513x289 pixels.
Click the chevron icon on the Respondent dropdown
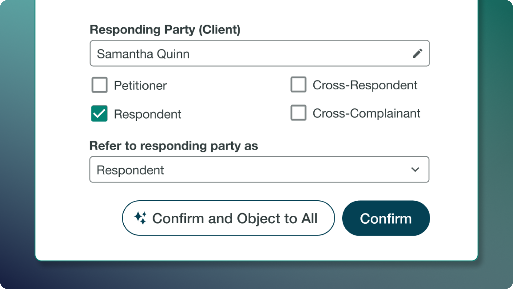click(415, 170)
